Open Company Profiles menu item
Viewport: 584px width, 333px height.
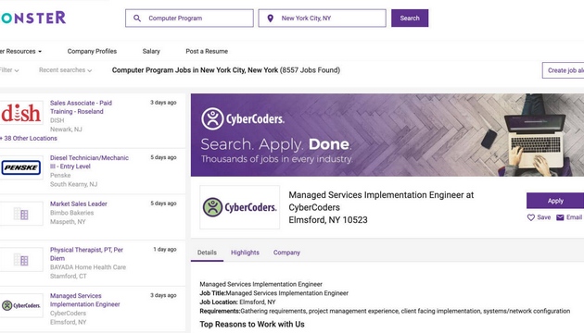pyautogui.click(x=92, y=51)
